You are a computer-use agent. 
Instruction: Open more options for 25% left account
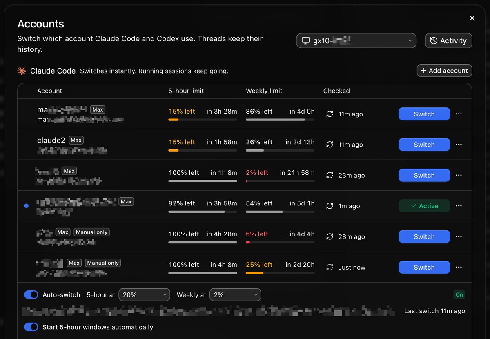click(x=459, y=267)
